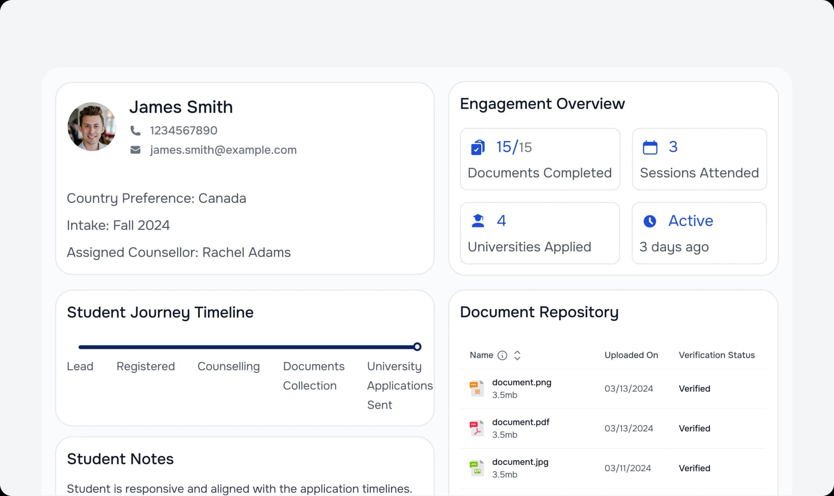Viewport: 834px width, 496px height.
Task: Click the calendar icon beside Sessions Attended
Action: tap(650, 147)
